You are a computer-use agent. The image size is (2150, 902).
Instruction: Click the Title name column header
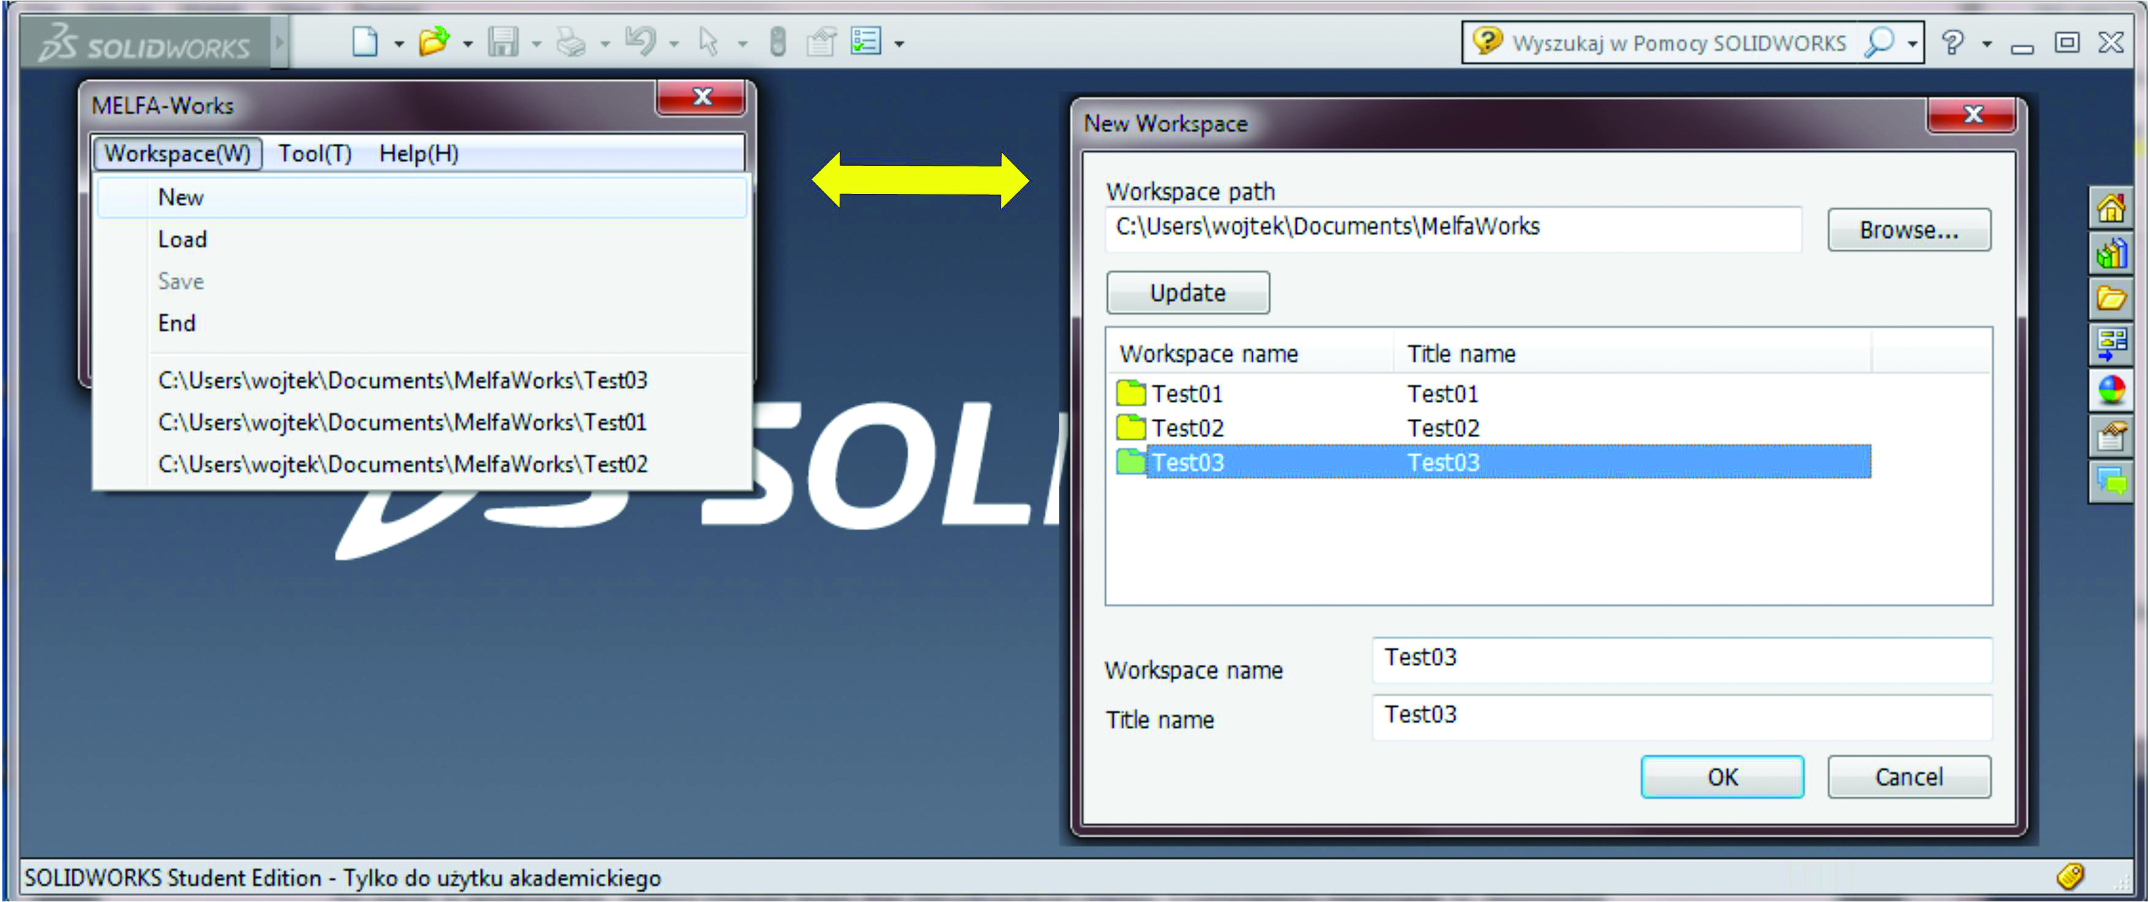tap(1632, 353)
